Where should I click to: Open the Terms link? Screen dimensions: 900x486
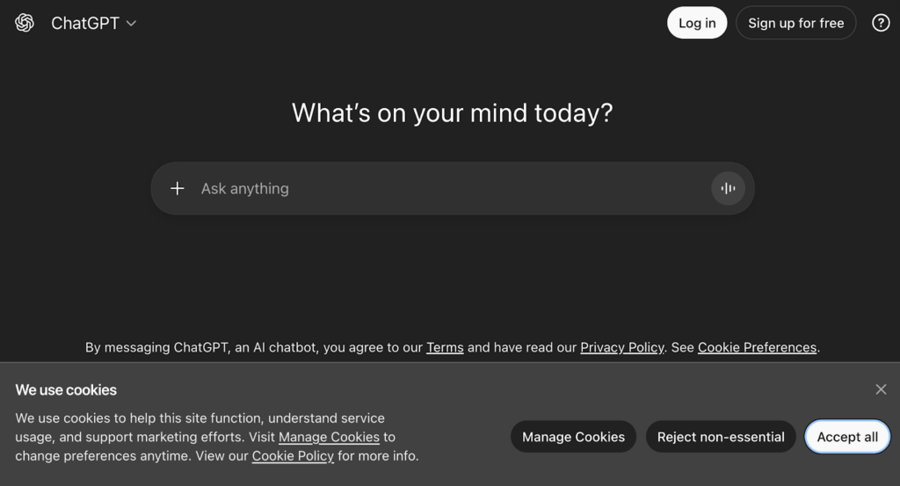coord(445,347)
